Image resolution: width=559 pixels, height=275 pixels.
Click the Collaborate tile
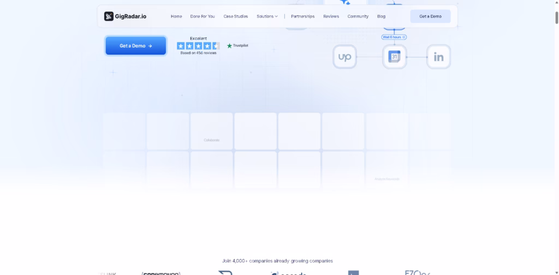click(212, 131)
